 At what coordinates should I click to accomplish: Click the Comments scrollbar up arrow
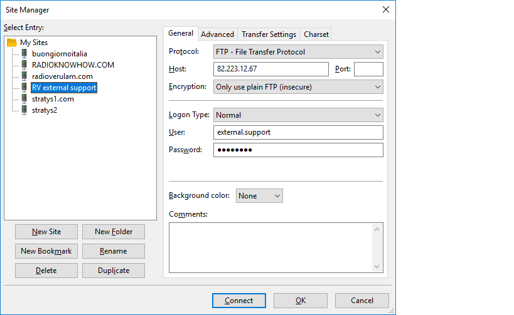[377, 229]
